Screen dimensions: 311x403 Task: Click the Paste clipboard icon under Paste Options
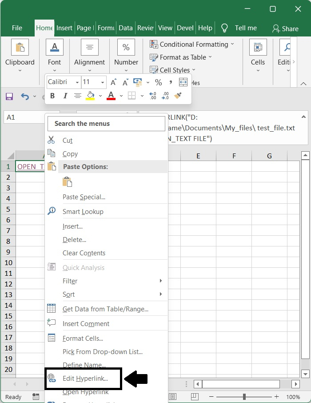click(x=67, y=182)
